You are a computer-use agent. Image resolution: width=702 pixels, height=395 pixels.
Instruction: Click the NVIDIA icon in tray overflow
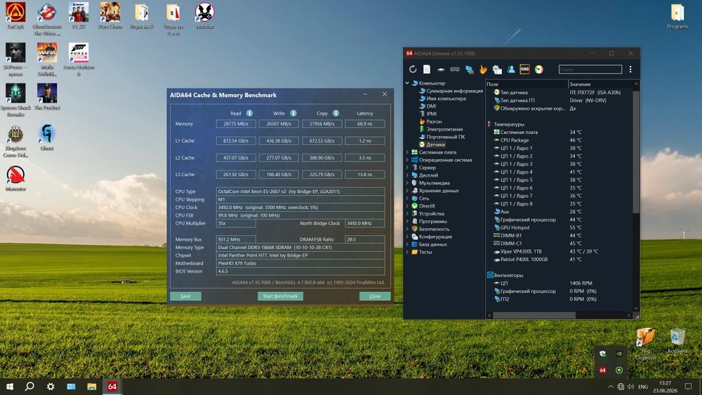[x=619, y=354]
